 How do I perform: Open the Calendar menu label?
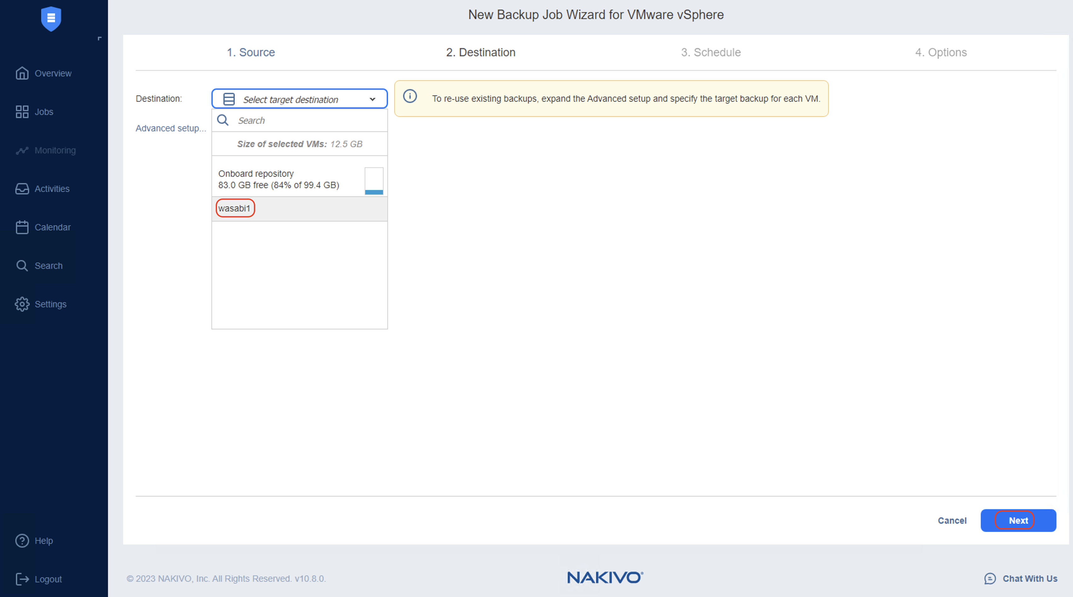pyautogui.click(x=52, y=227)
